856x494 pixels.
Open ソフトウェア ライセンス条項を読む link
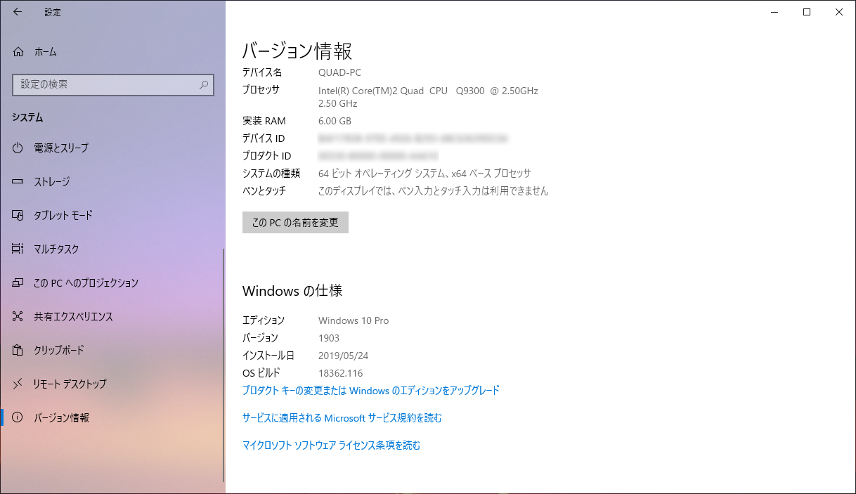pyautogui.click(x=331, y=446)
